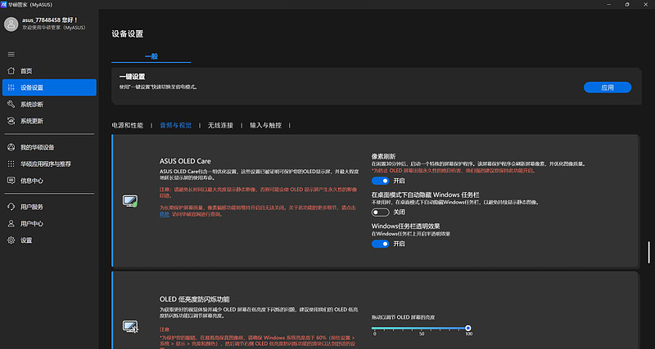
Task: Open 华硕应用程序与推荐 page
Action: tap(49, 163)
